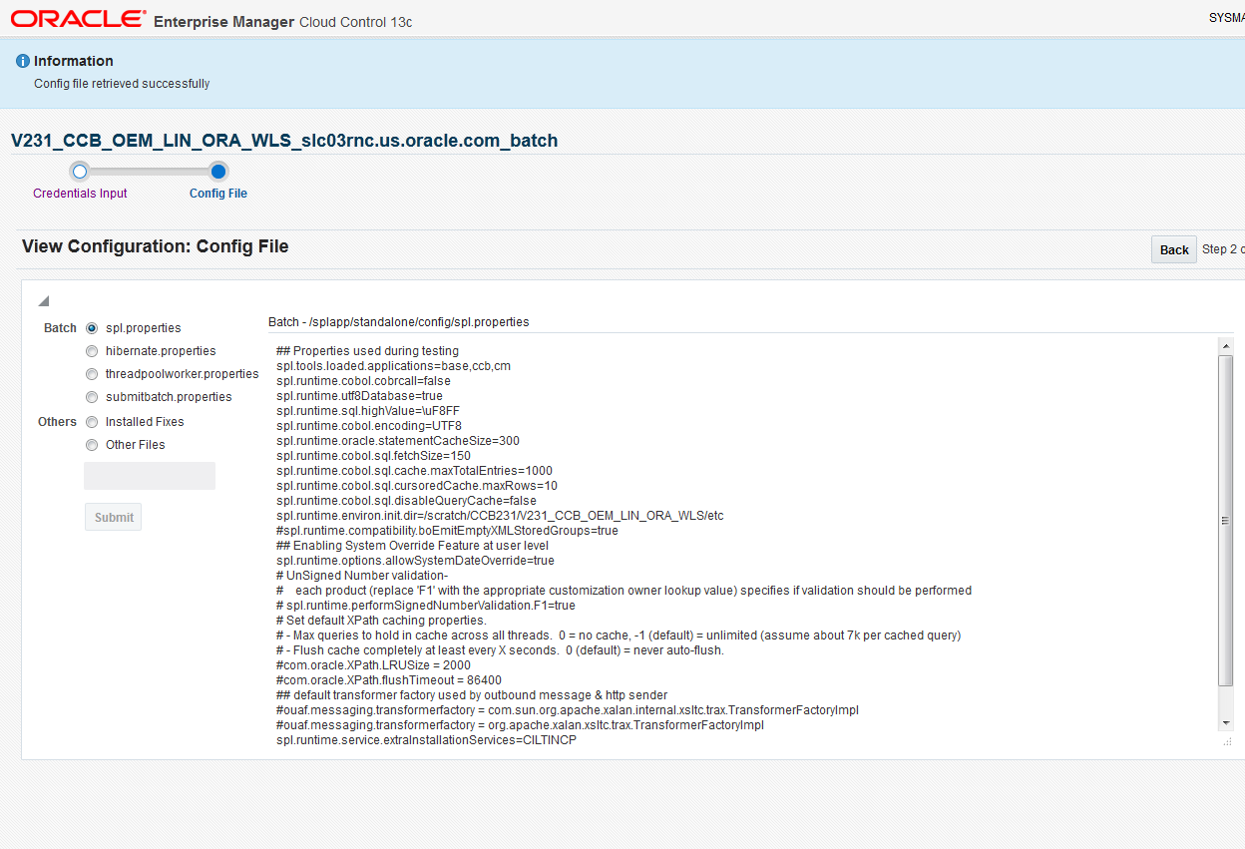The width and height of the screenshot is (1245, 849).
Task: Click the Enterprise Manager Cloud Control title
Action: 283,21
